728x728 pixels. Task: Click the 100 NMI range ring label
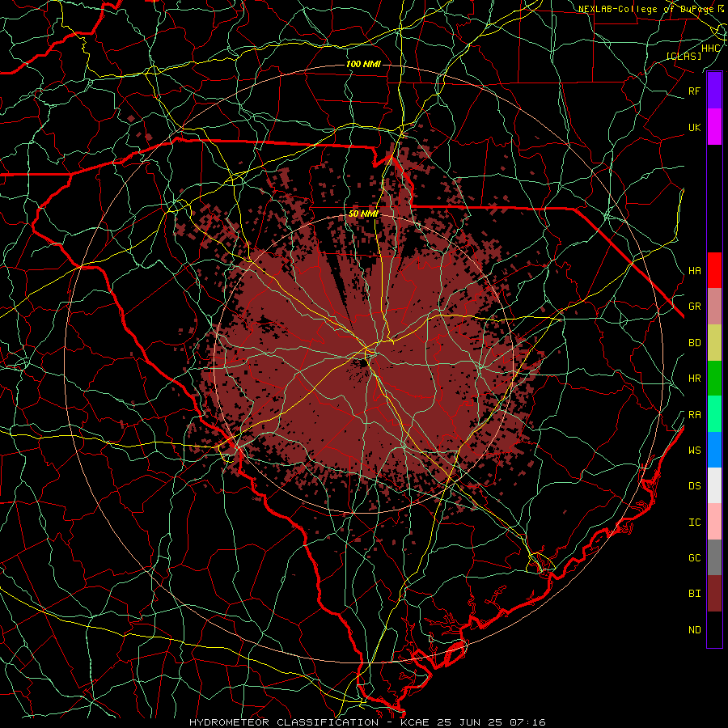click(x=363, y=64)
